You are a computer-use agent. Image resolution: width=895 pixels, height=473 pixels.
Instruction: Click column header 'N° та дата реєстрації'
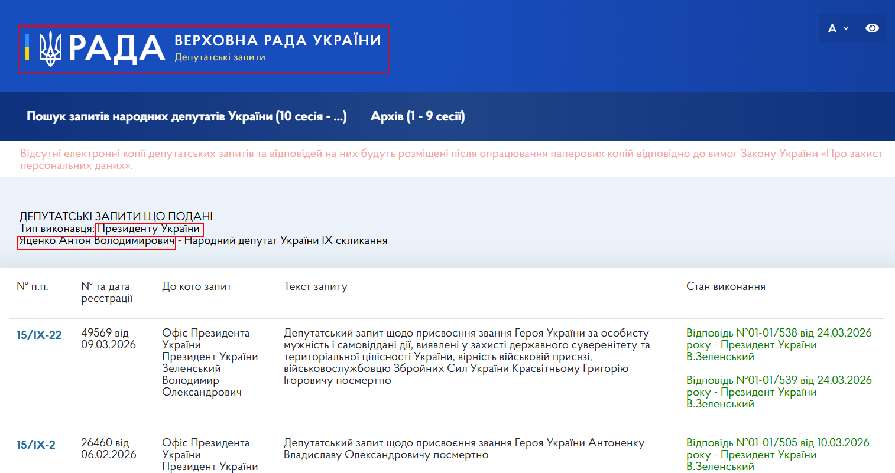pos(107,292)
